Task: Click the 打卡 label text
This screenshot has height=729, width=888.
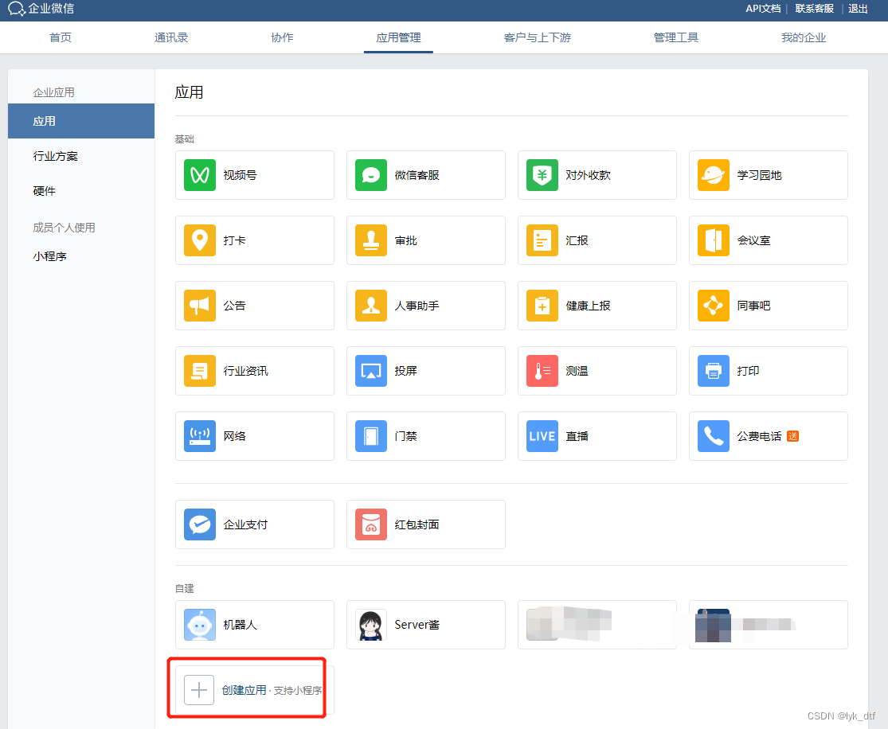Action: pyautogui.click(x=234, y=240)
